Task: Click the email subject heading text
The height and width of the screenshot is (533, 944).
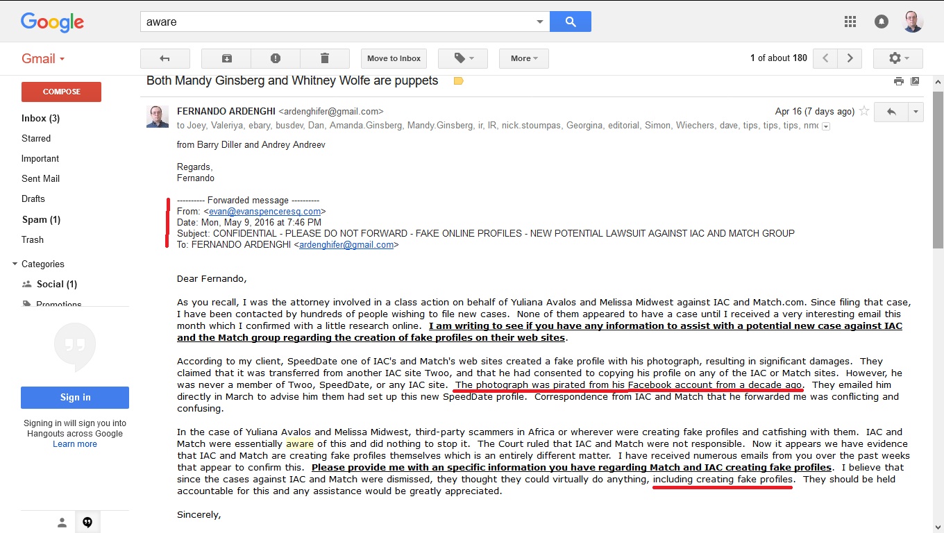Action: click(x=292, y=81)
